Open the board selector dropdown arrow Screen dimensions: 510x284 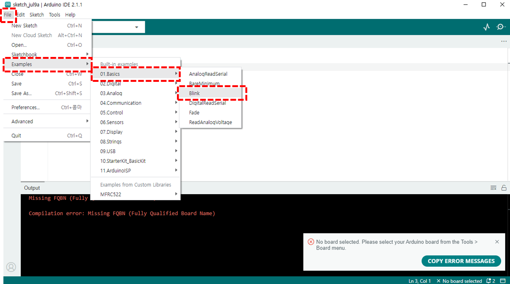click(x=136, y=27)
